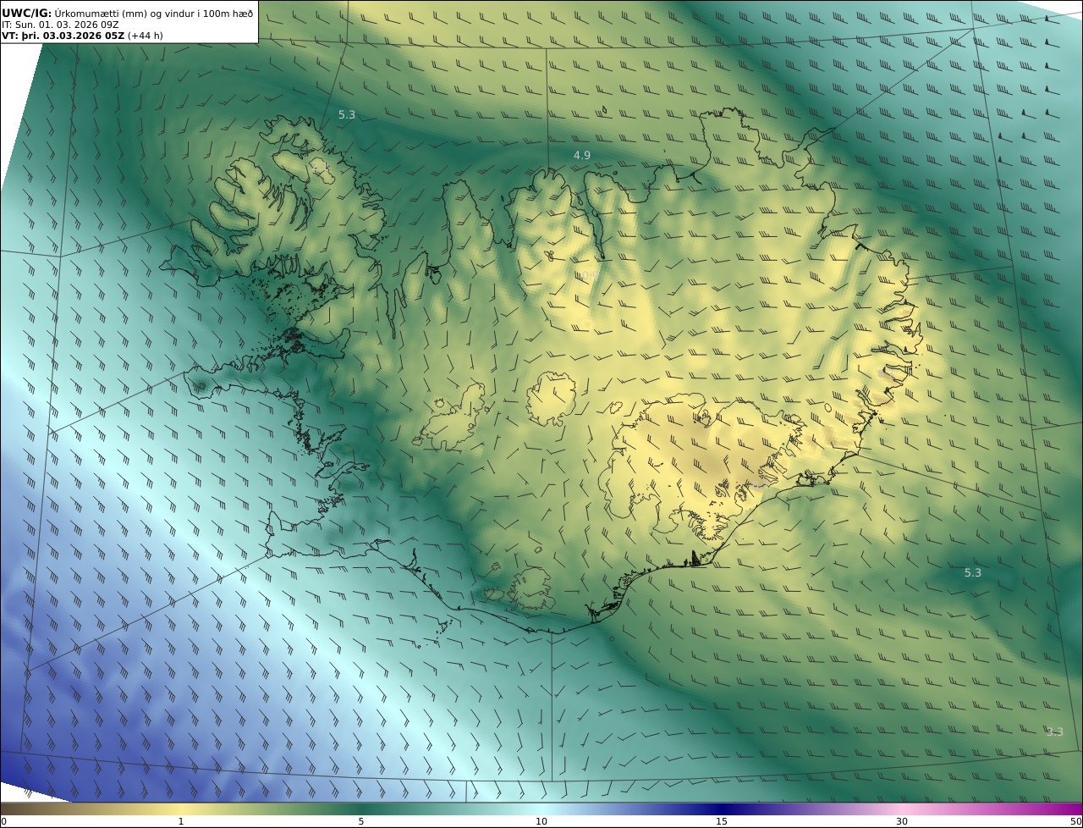This screenshot has height=828, width=1083.
Task: Click the 4.9 value label north of Iceland
Action: pos(582,155)
